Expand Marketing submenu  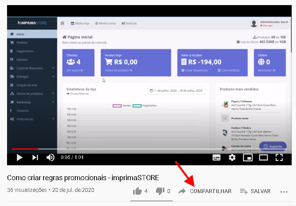click(x=32, y=102)
